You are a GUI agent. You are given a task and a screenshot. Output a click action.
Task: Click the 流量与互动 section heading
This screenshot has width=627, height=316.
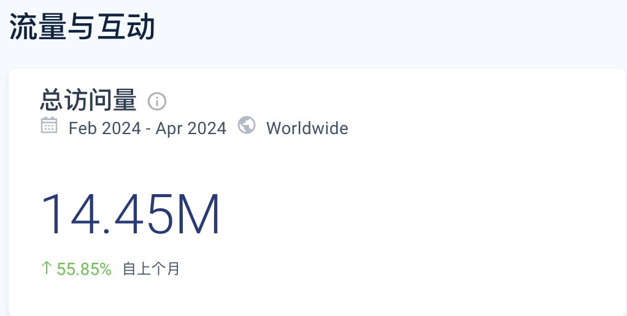[x=82, y=27]
